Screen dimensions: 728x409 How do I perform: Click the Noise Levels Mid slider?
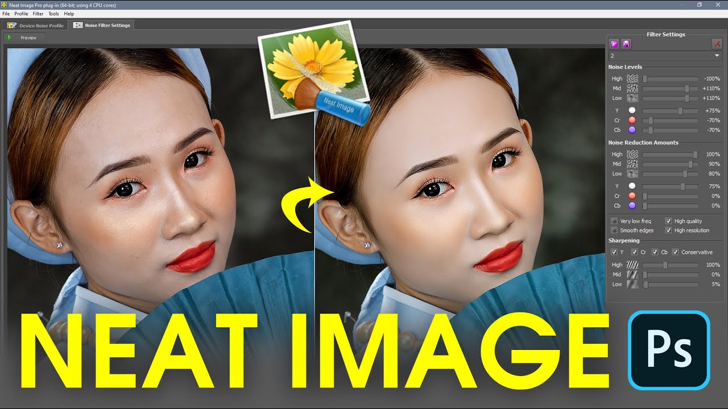[x=670, y=89]
